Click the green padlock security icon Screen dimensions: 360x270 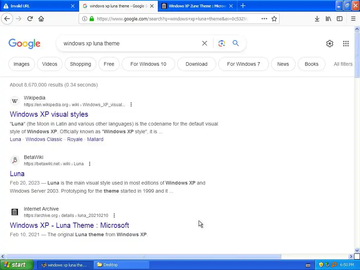(92, 19)
